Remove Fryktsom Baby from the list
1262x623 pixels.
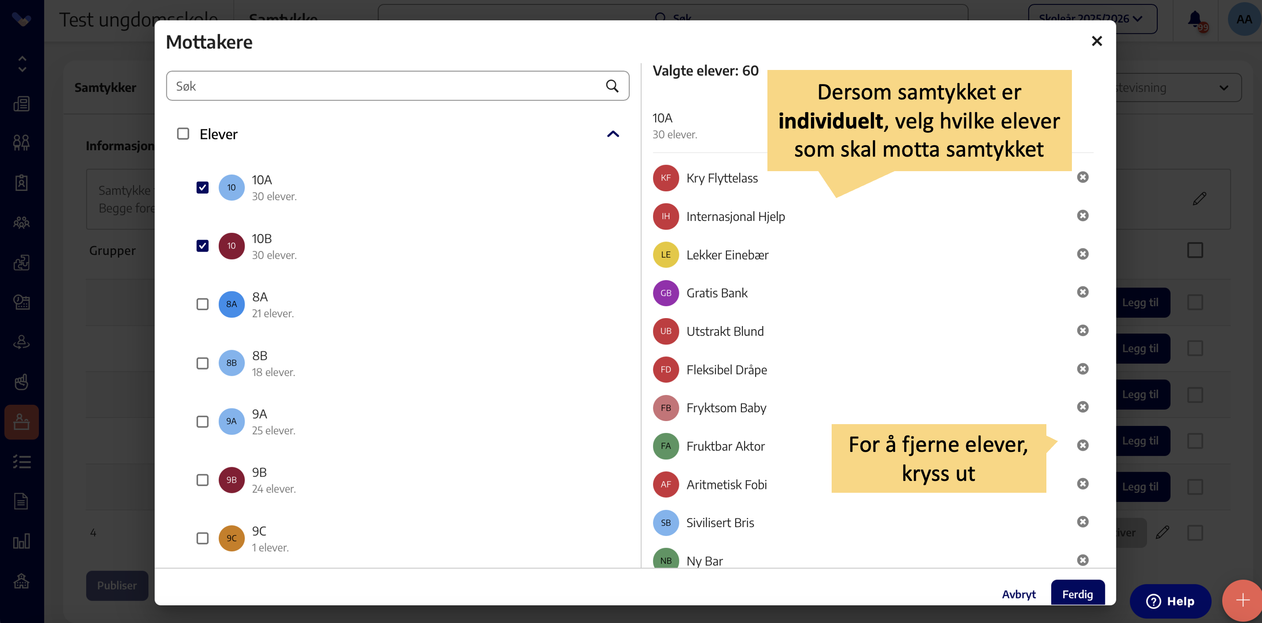coord(1083,407)
